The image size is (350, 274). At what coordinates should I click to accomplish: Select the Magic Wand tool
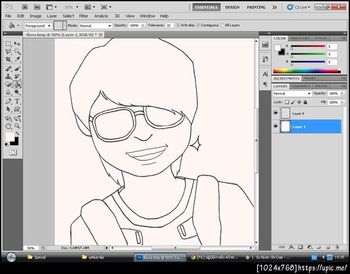(17, 51)
